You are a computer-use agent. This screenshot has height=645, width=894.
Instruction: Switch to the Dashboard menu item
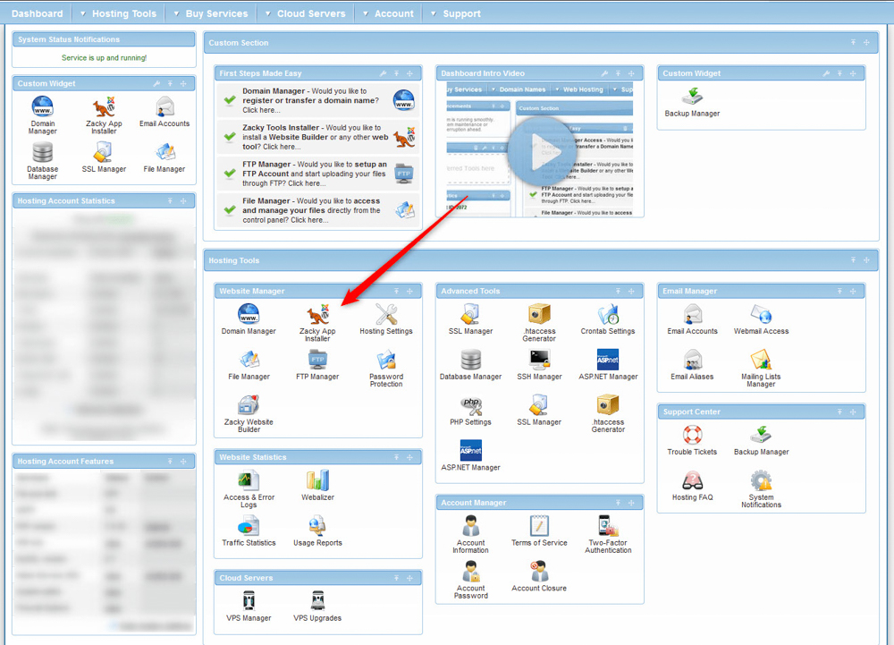(x=37, y=13)
